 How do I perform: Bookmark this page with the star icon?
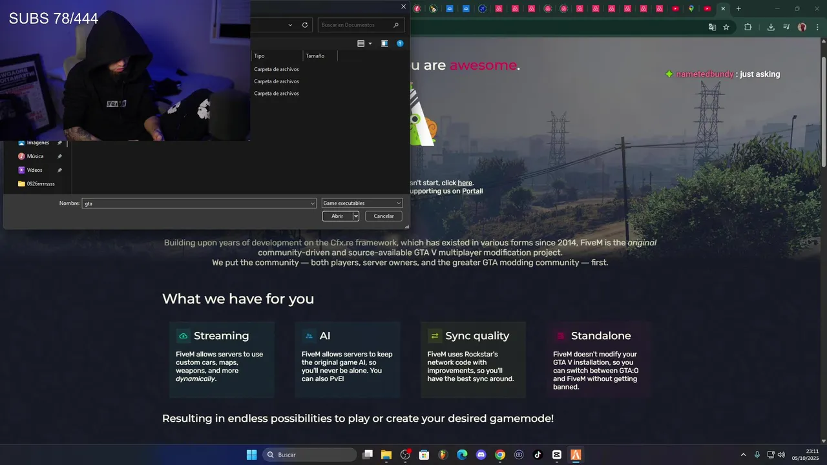coord(726,27)
